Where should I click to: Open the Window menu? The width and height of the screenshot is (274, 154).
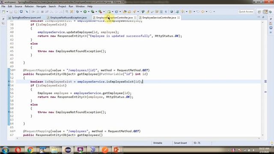pos(80,6)
